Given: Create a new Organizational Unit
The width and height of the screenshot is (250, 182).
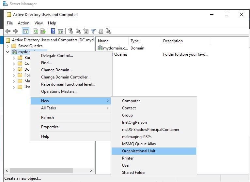Looking at the screenshot, I should [x=154, y=151].
